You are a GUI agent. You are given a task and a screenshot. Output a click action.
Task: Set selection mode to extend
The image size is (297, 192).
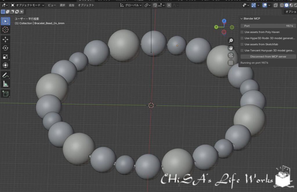[8, 12]
